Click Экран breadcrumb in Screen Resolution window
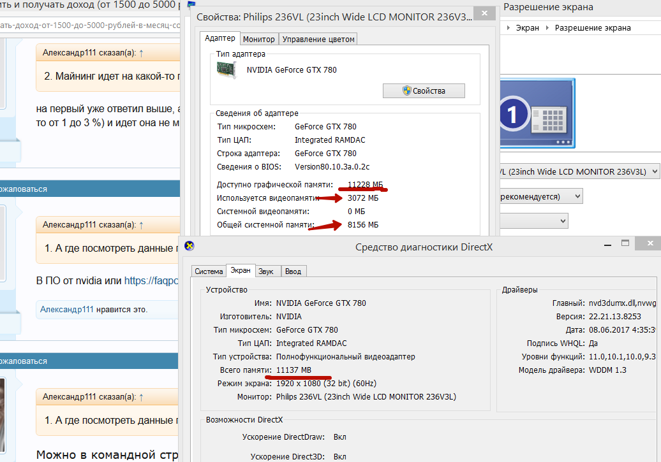 [x=528, y=28]
